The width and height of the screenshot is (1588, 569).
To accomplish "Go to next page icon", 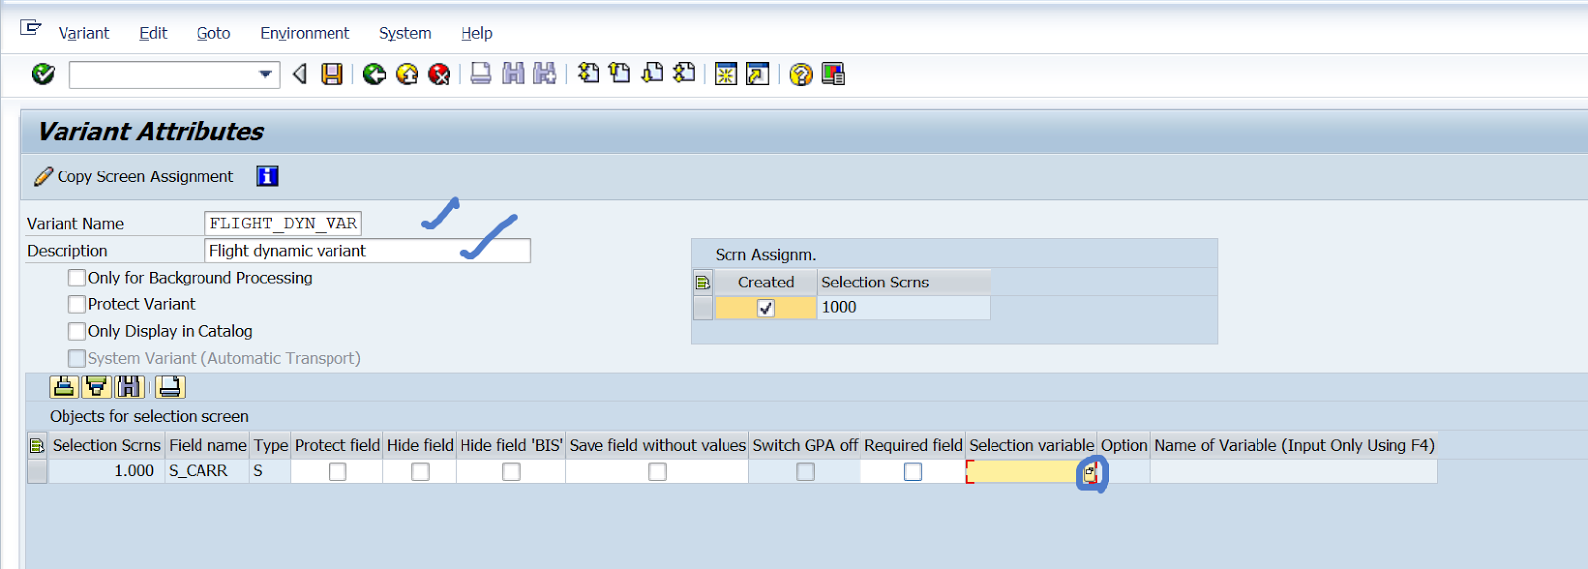I will pyautogui.click(x=652, y=74).
